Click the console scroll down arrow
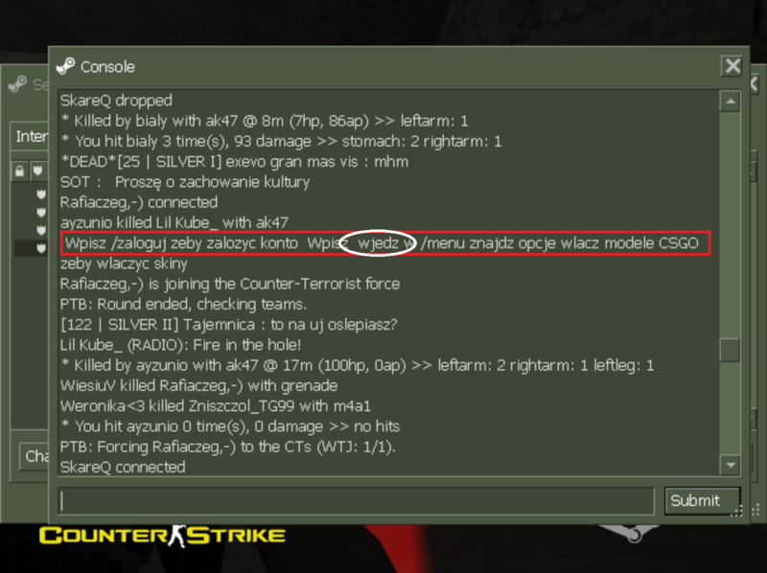767x573 pixels. 731,465
